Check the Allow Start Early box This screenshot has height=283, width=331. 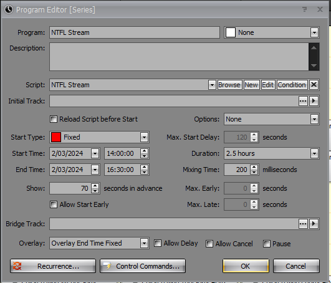[54, 204]
